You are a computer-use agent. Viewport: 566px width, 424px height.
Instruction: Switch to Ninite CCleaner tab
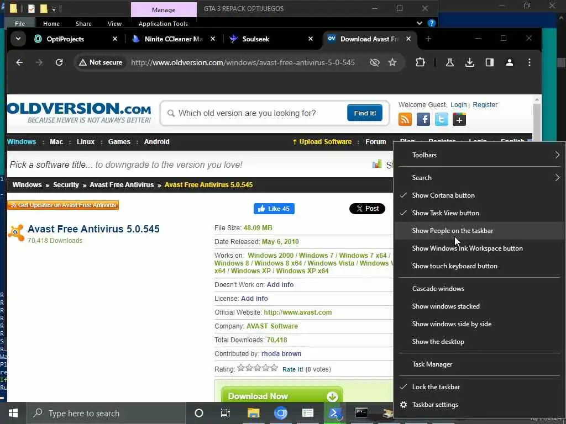pyautogui.click(x=173, y=39)
